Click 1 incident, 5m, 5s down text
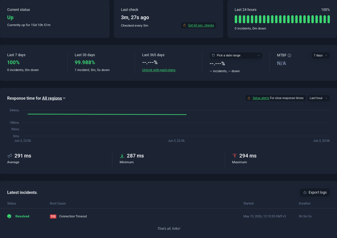Viewport: 337px width, 238px height. point(92,70)
